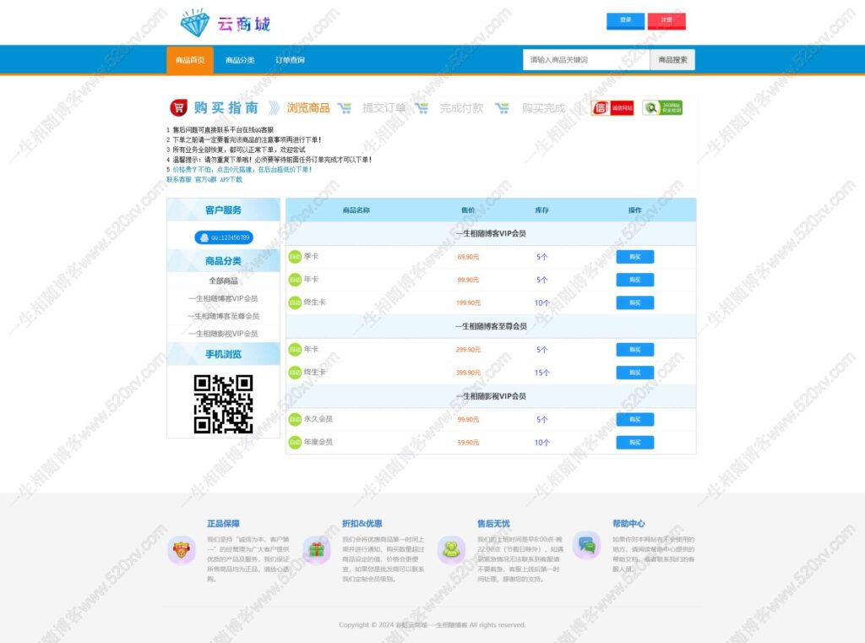Click the red cart icon beside 购买指南
This screenshot has width=865, height=643.
[x=179, y=107]
